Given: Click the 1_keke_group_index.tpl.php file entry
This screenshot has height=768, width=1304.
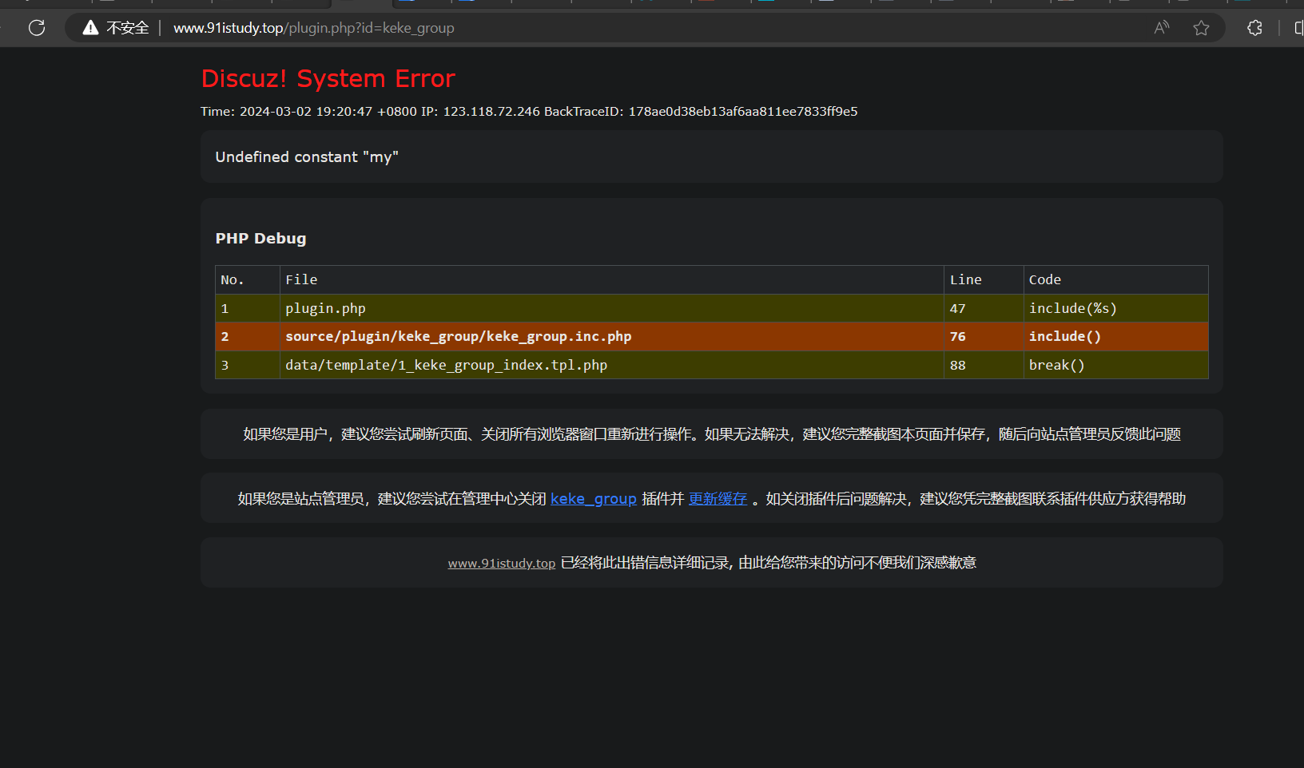Looking at the screenshot, I should click(x=446, y=365).
